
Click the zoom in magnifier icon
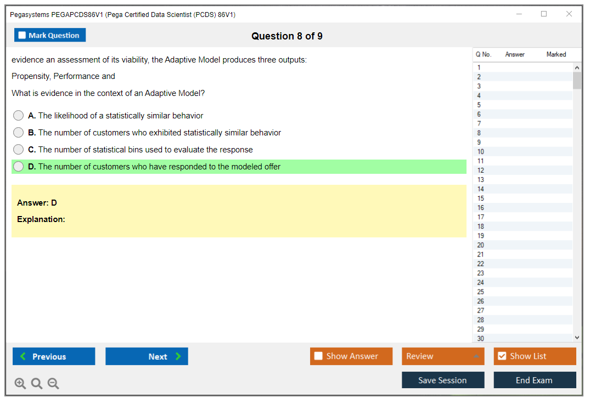point(20,384)
